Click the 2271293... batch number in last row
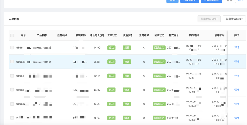Viewport: 247px width, 125px height. [173, 118]
